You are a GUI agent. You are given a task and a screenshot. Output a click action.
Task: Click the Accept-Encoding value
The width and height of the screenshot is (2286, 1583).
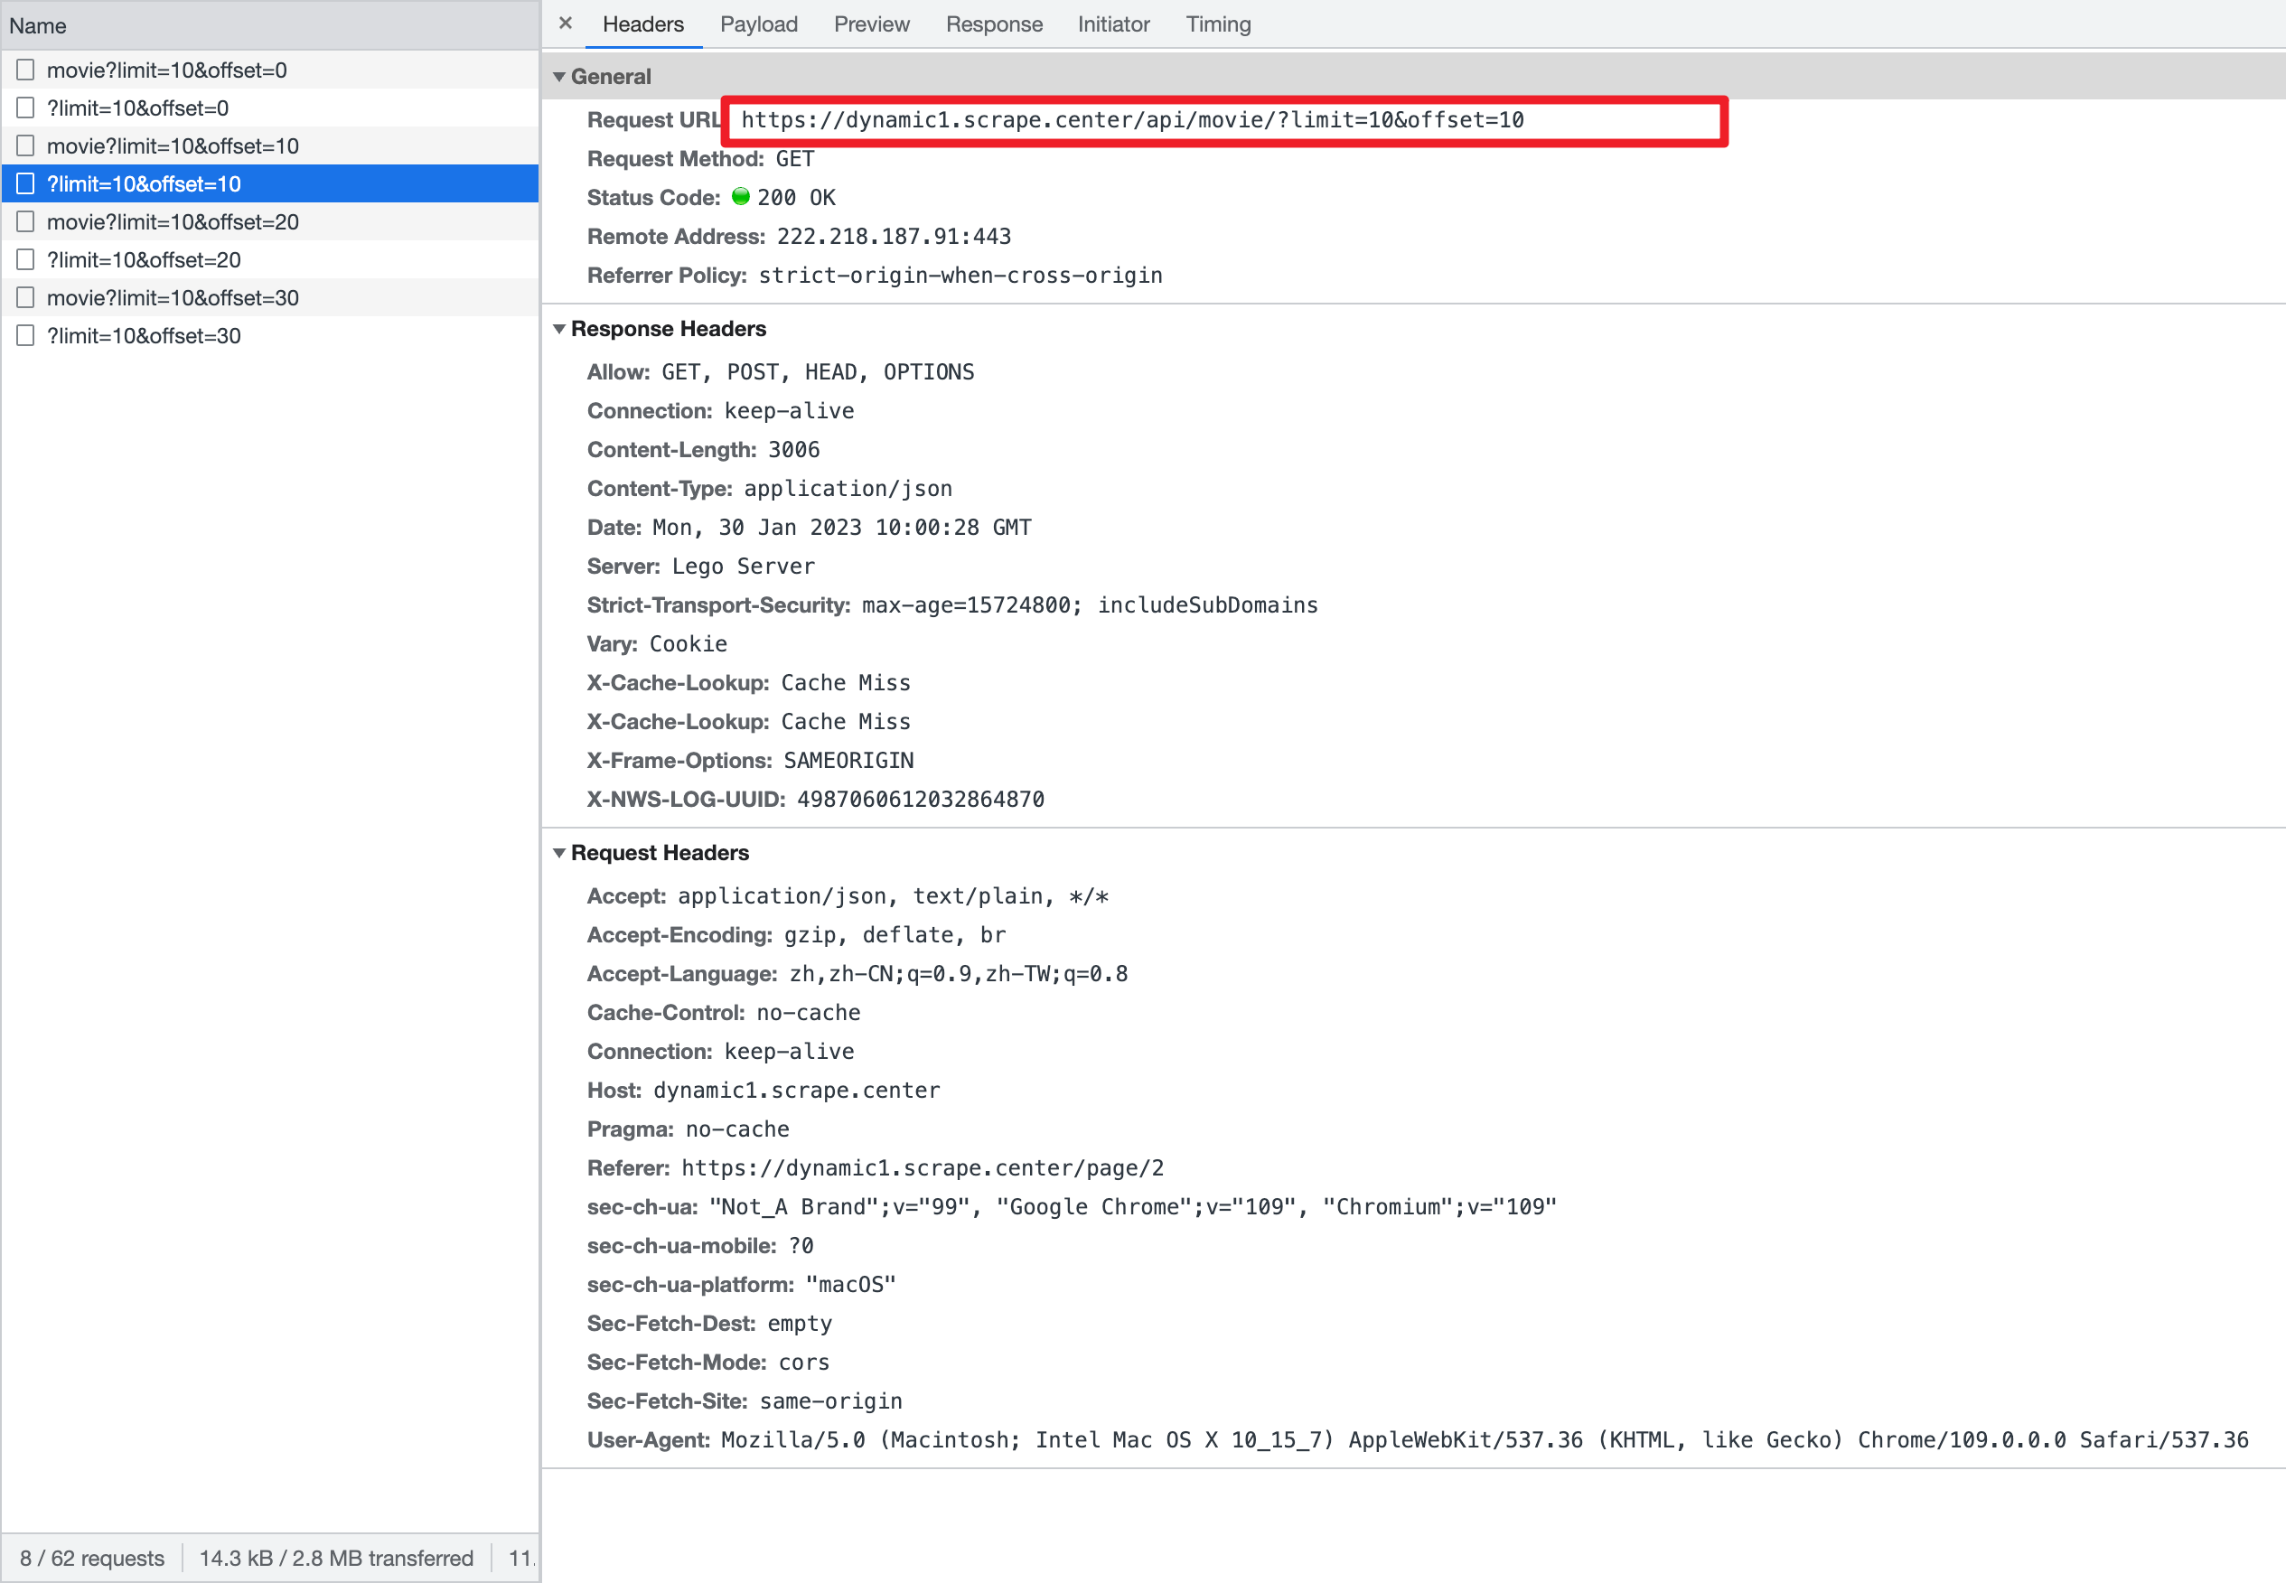[895, 934]
